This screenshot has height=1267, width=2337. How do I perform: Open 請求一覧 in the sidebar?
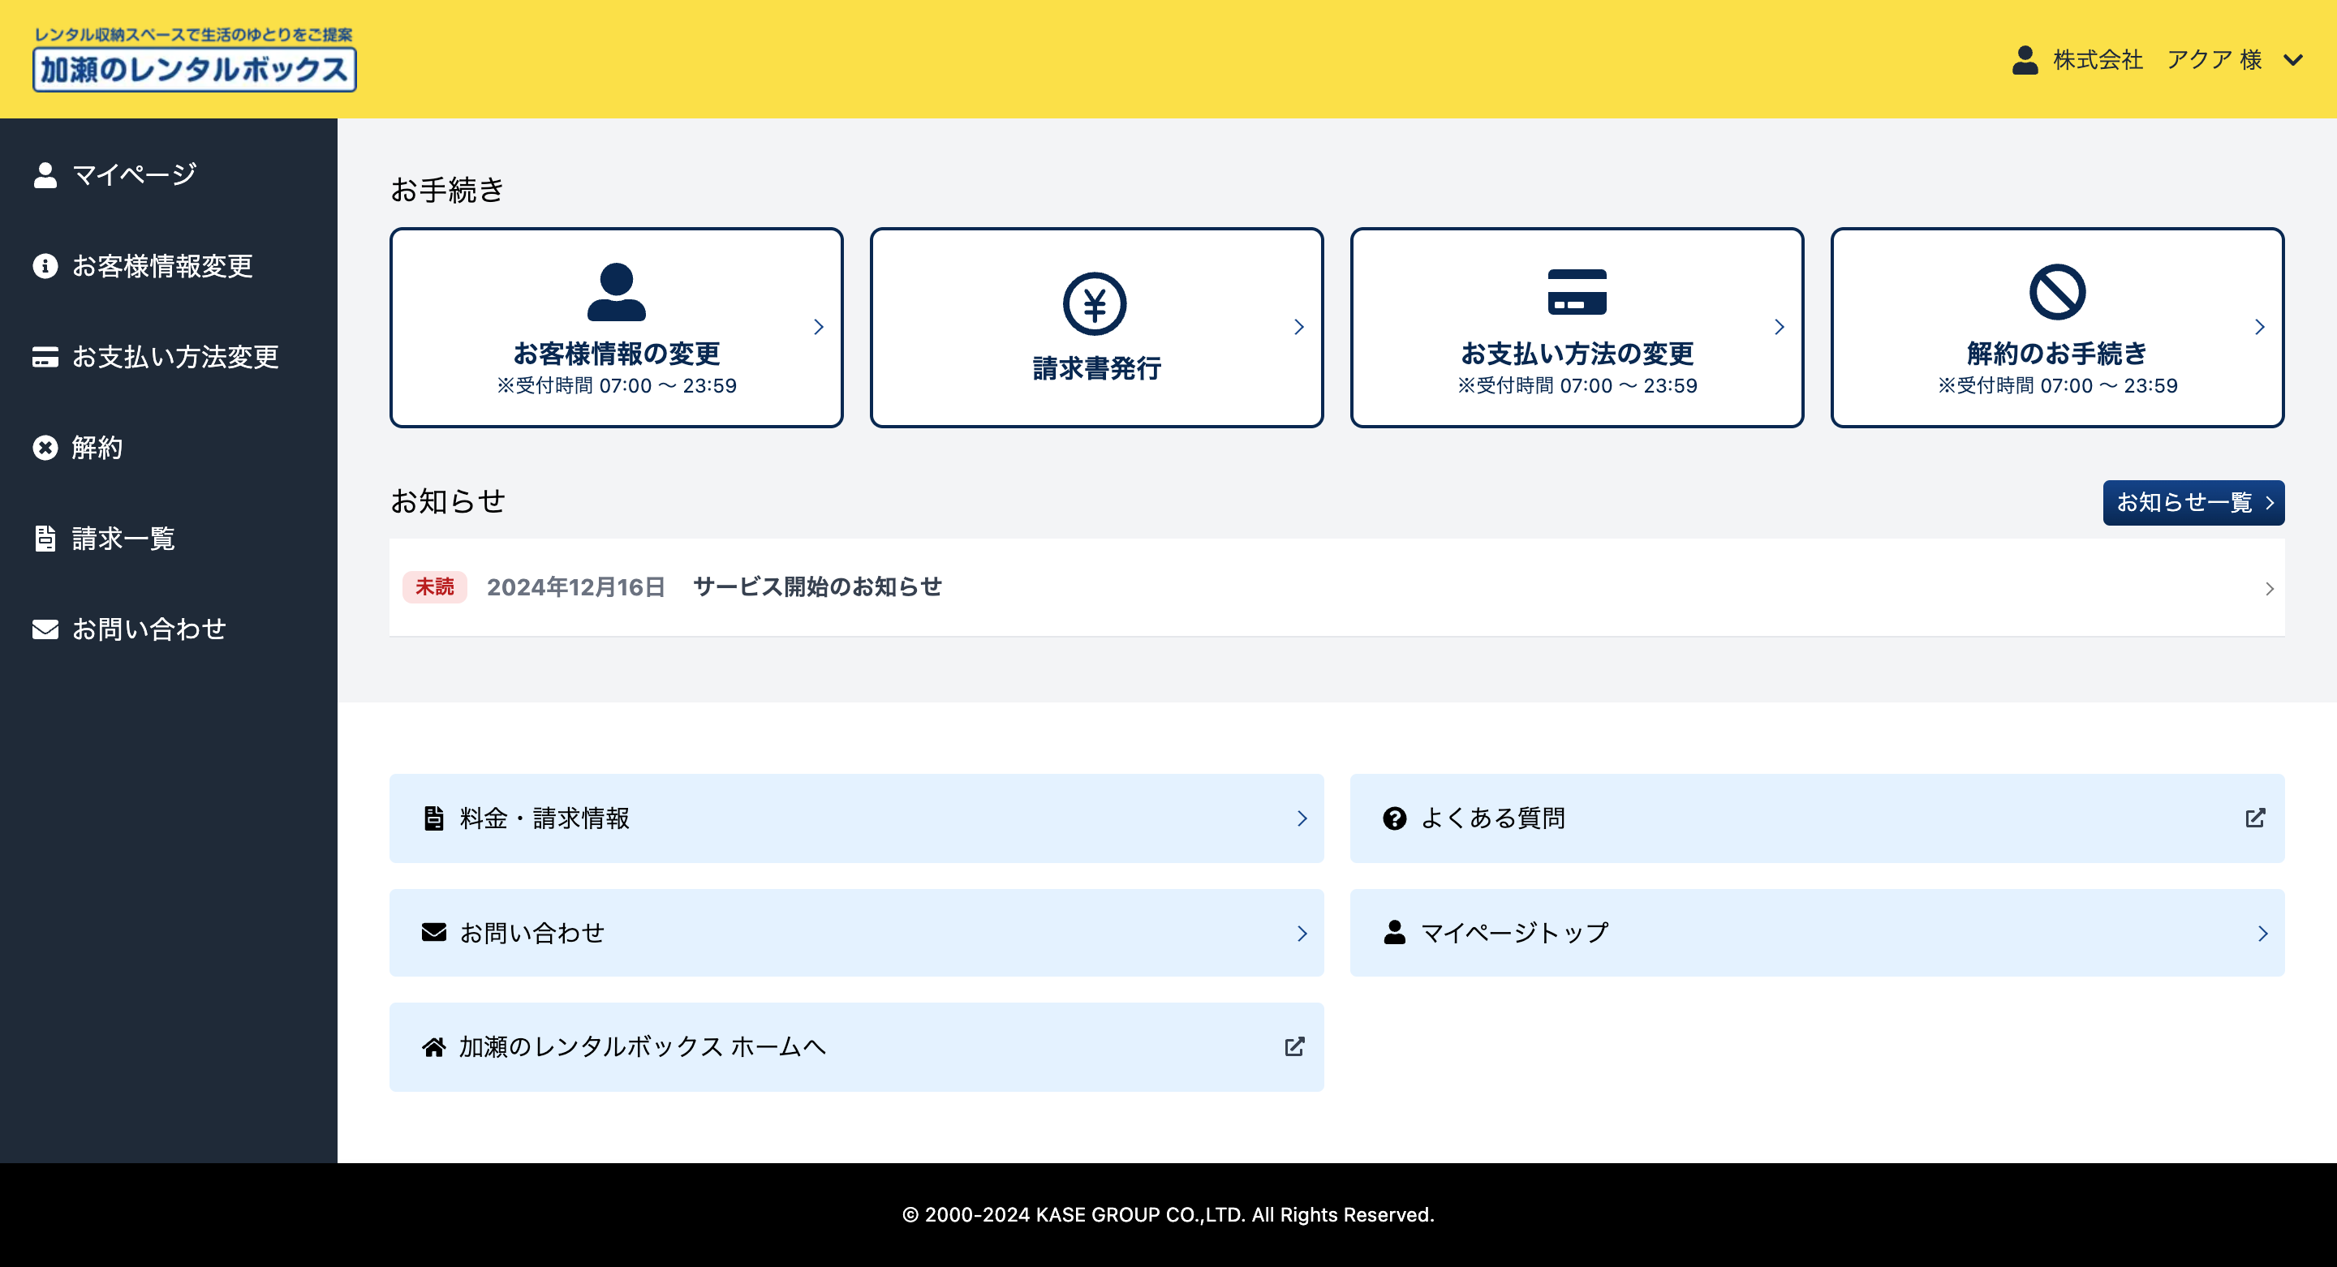(x=123, y=539)
